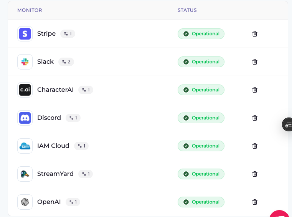Click the Slack logo icon
This screenshot has height=217, width=292.
[25, 62]
